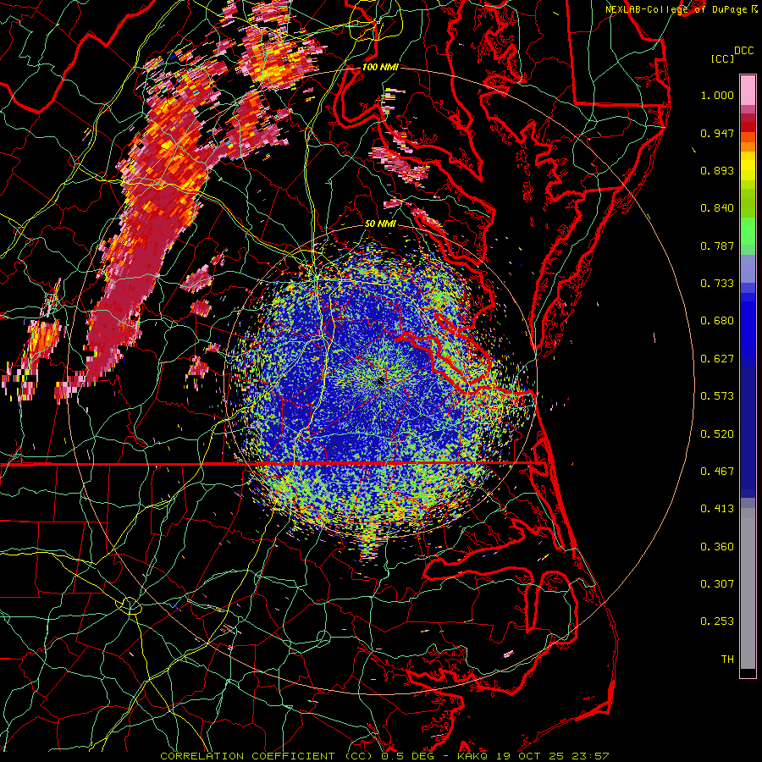This screenshot has width=762, height=762.
Task: Click the 19 OCT 25 23:57 timestamp
Action: [x=553, y=756]
